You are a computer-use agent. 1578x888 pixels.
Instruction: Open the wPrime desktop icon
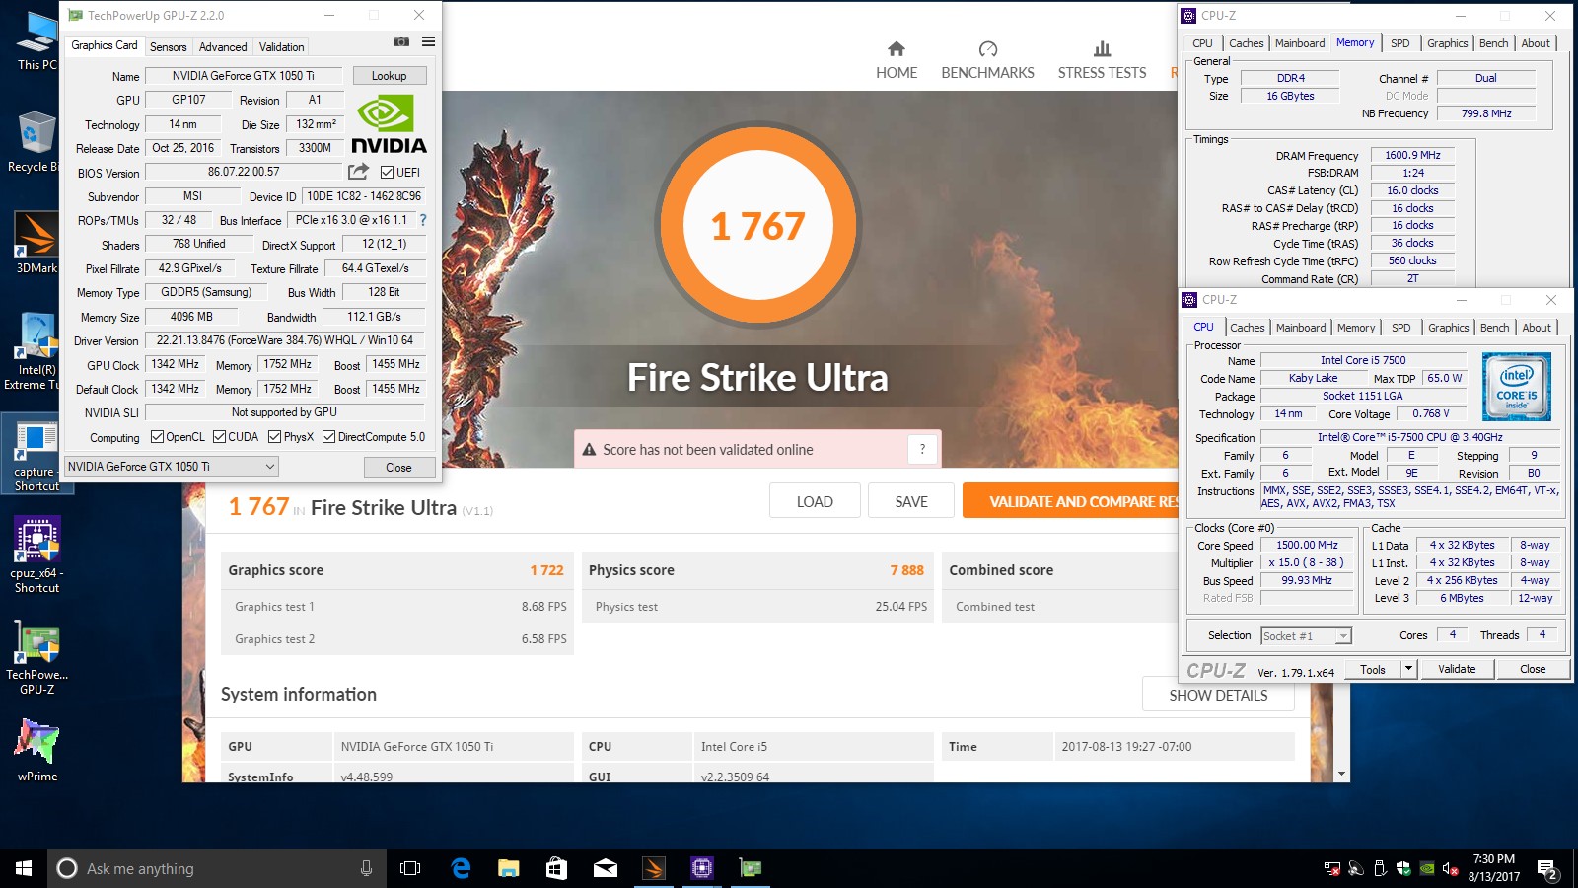pyautogui.click(x=36, y=750)
